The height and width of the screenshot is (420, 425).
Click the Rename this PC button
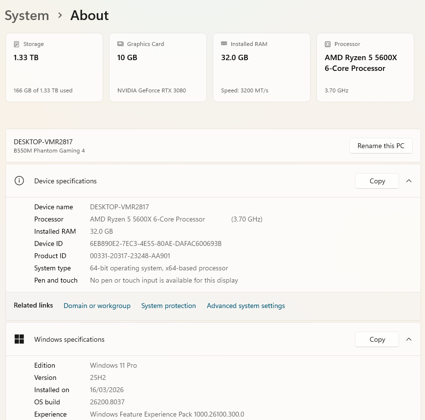[x=380, y=145]
